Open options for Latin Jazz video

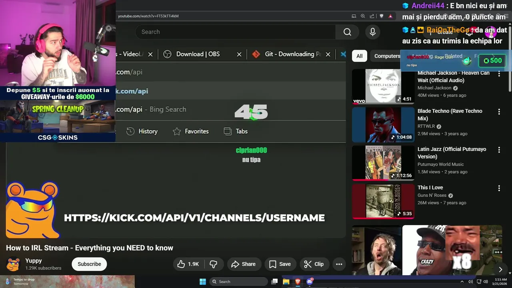point(499,150)
